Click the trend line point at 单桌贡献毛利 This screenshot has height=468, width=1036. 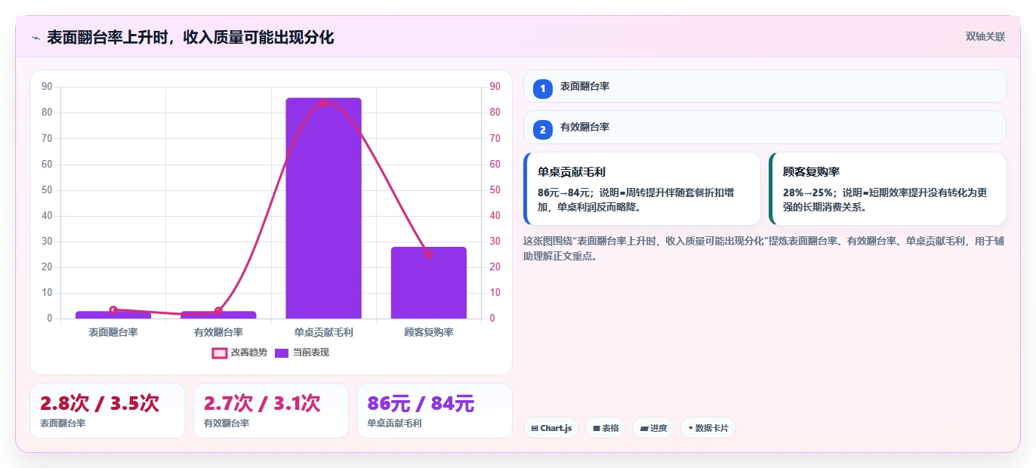[323, 103]
